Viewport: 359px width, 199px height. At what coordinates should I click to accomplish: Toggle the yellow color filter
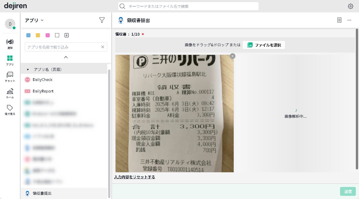[38, 35]
